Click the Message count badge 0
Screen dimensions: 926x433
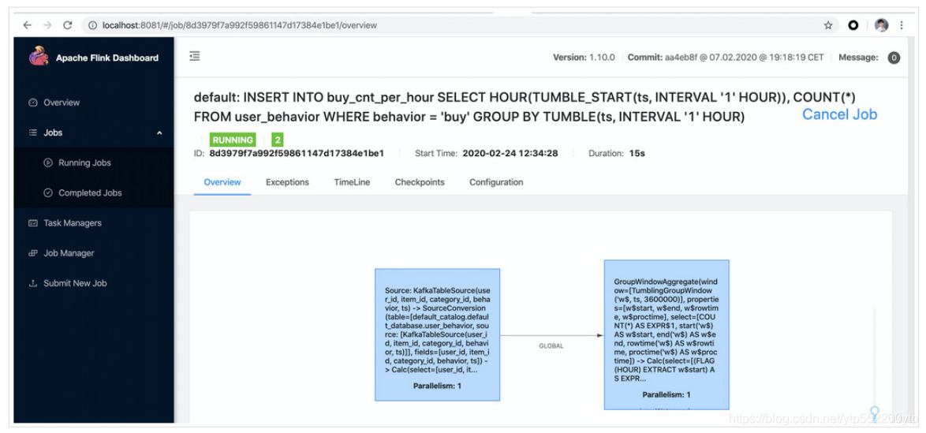894,58
